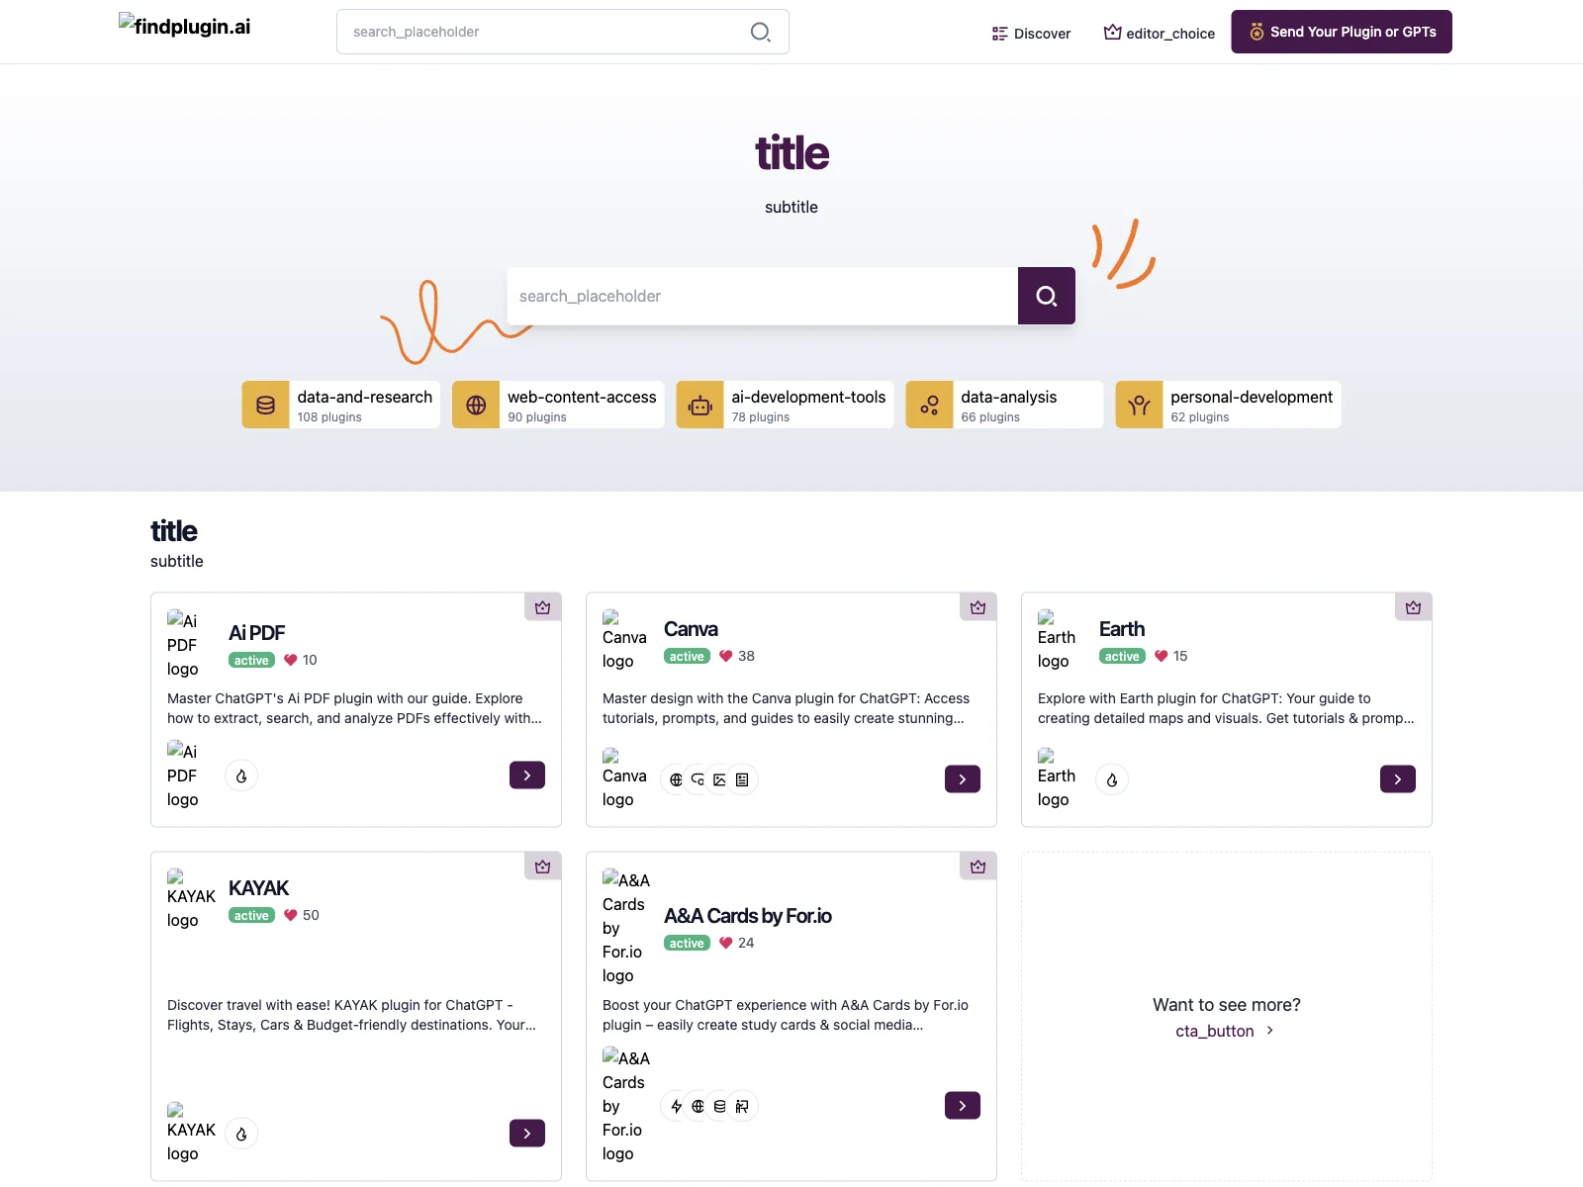Click the Ai PDF card description text
This screenshot has width=1583, height=1187.
point(355,708)
